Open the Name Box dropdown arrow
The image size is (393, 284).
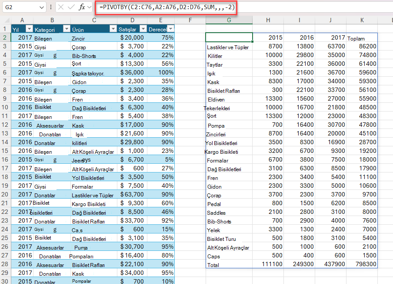42,7
